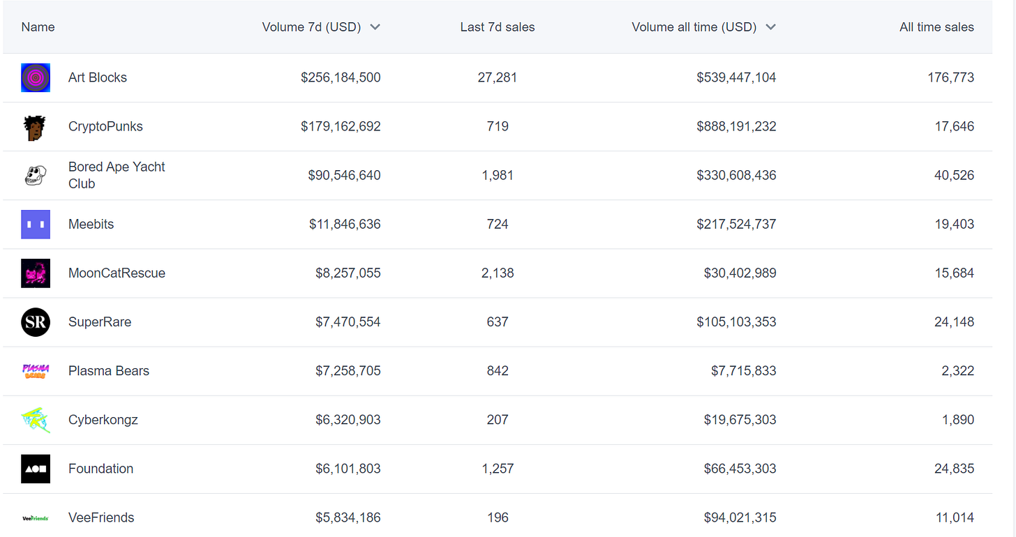Screen dimensions: 1016x537
Task: Sort by Volume 7d chevron arrow
Action: click(x=375, y=27)
